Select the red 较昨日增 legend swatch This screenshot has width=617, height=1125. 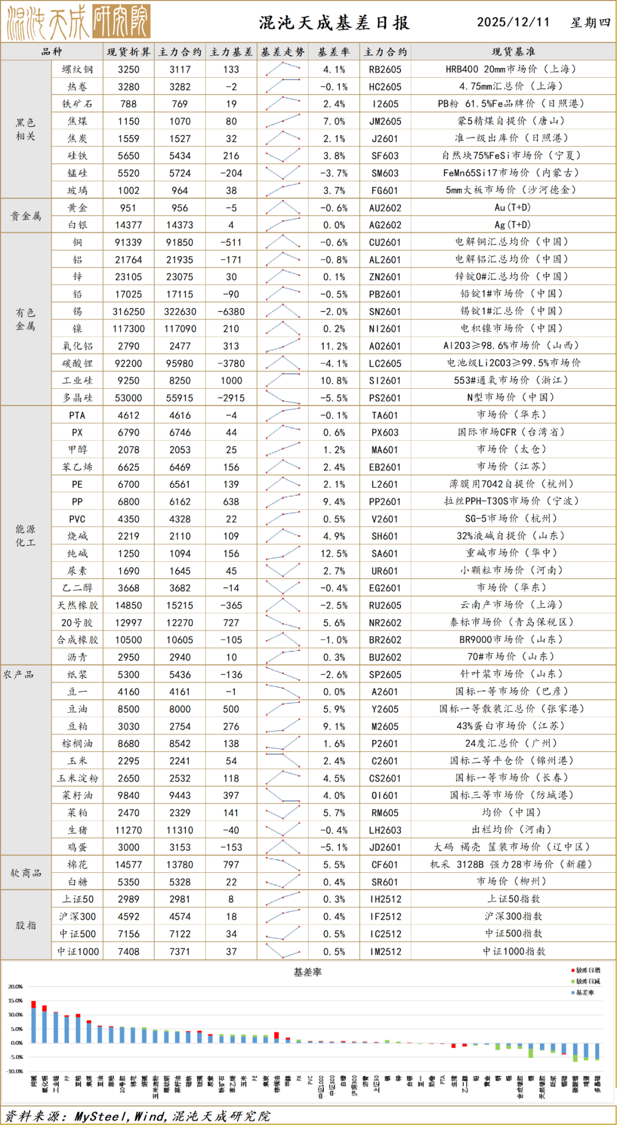(572, 971)
